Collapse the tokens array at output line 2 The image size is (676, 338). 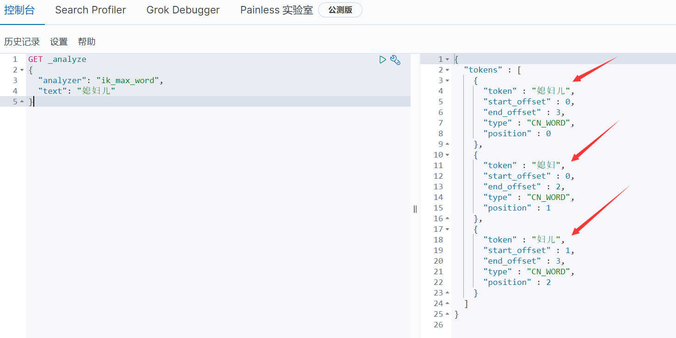(x=447, y=70)
